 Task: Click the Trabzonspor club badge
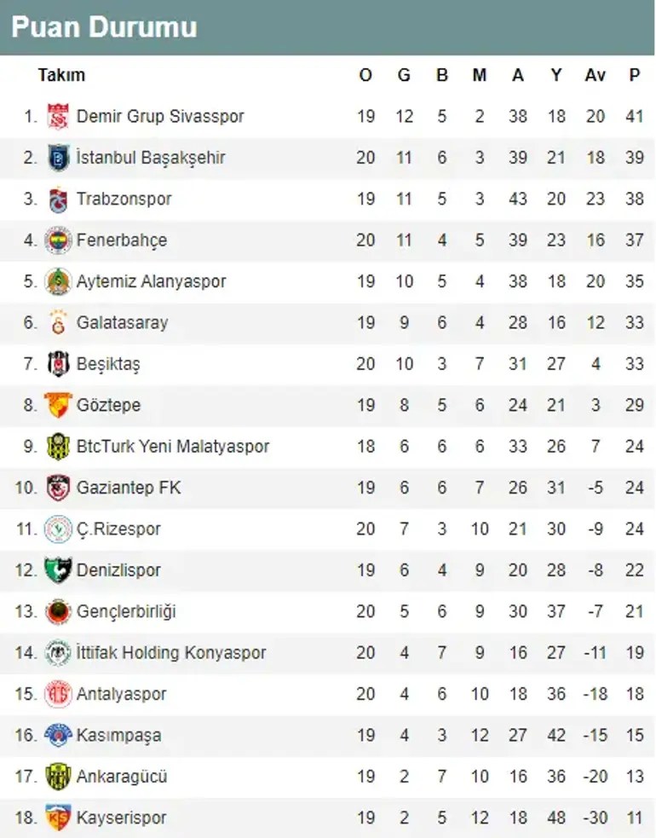(58, 199)
